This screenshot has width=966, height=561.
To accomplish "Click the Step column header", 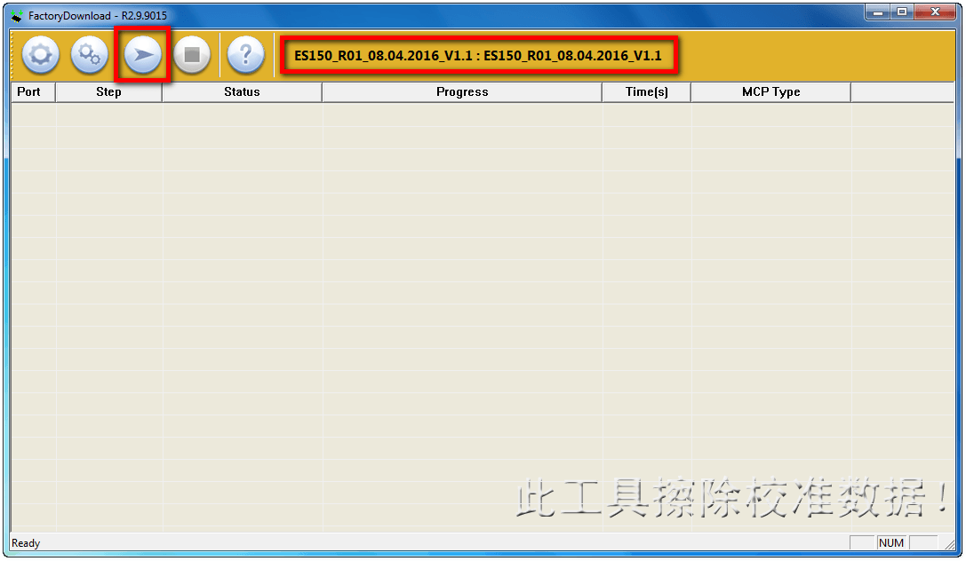I will [108, 92].
